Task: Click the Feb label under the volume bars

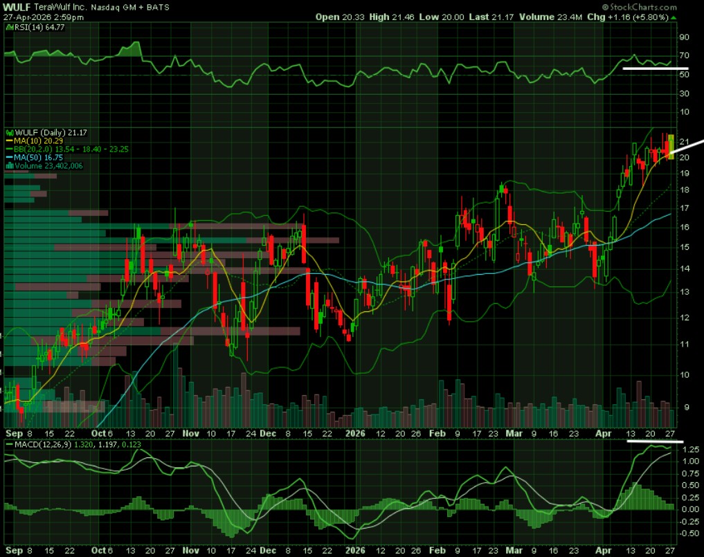Action: [437, 434]
